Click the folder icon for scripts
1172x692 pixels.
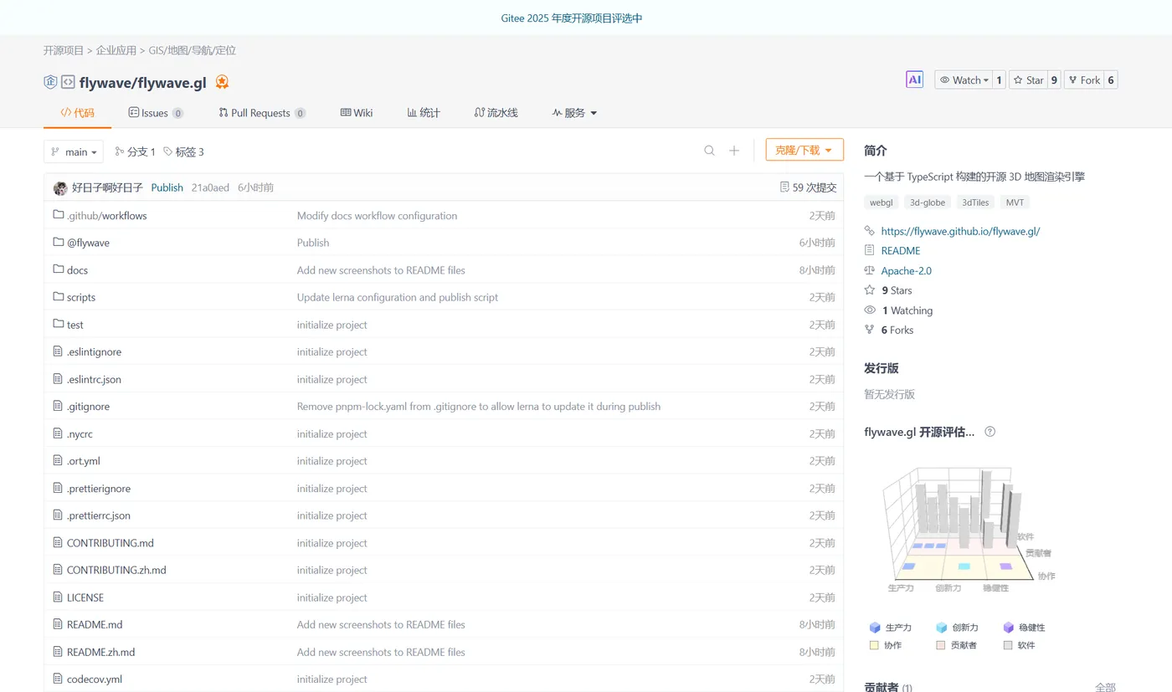point(59,297)
